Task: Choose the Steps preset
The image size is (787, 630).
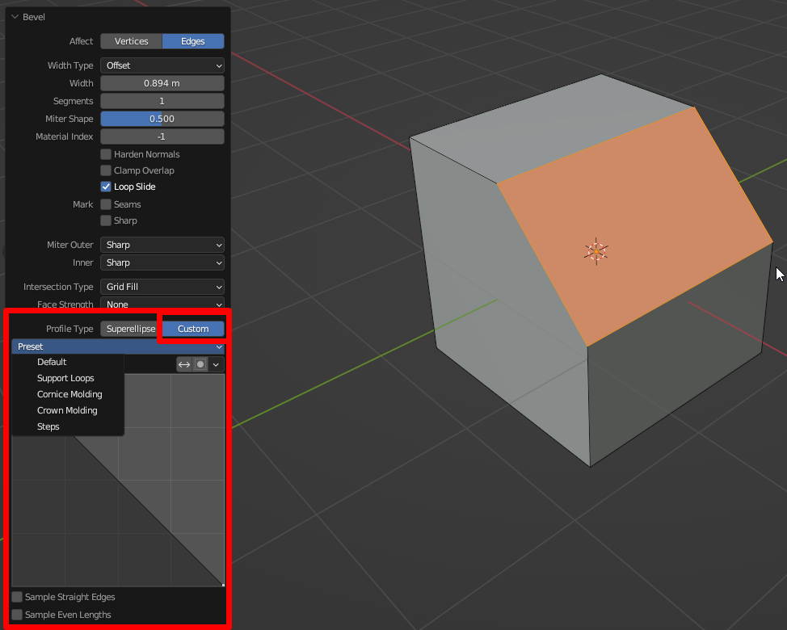Action: tap(68, 426)
